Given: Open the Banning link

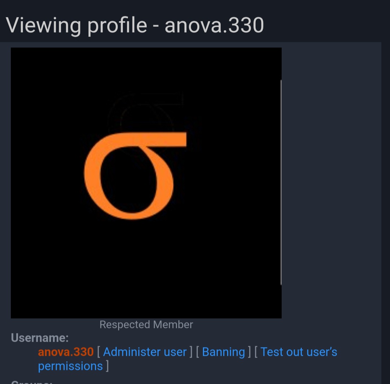Looking at the screenshot, I should (224, 352).
